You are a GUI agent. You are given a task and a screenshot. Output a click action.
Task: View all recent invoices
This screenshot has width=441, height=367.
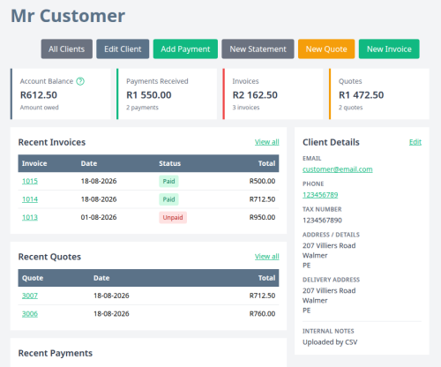click(x=266, y=142)
